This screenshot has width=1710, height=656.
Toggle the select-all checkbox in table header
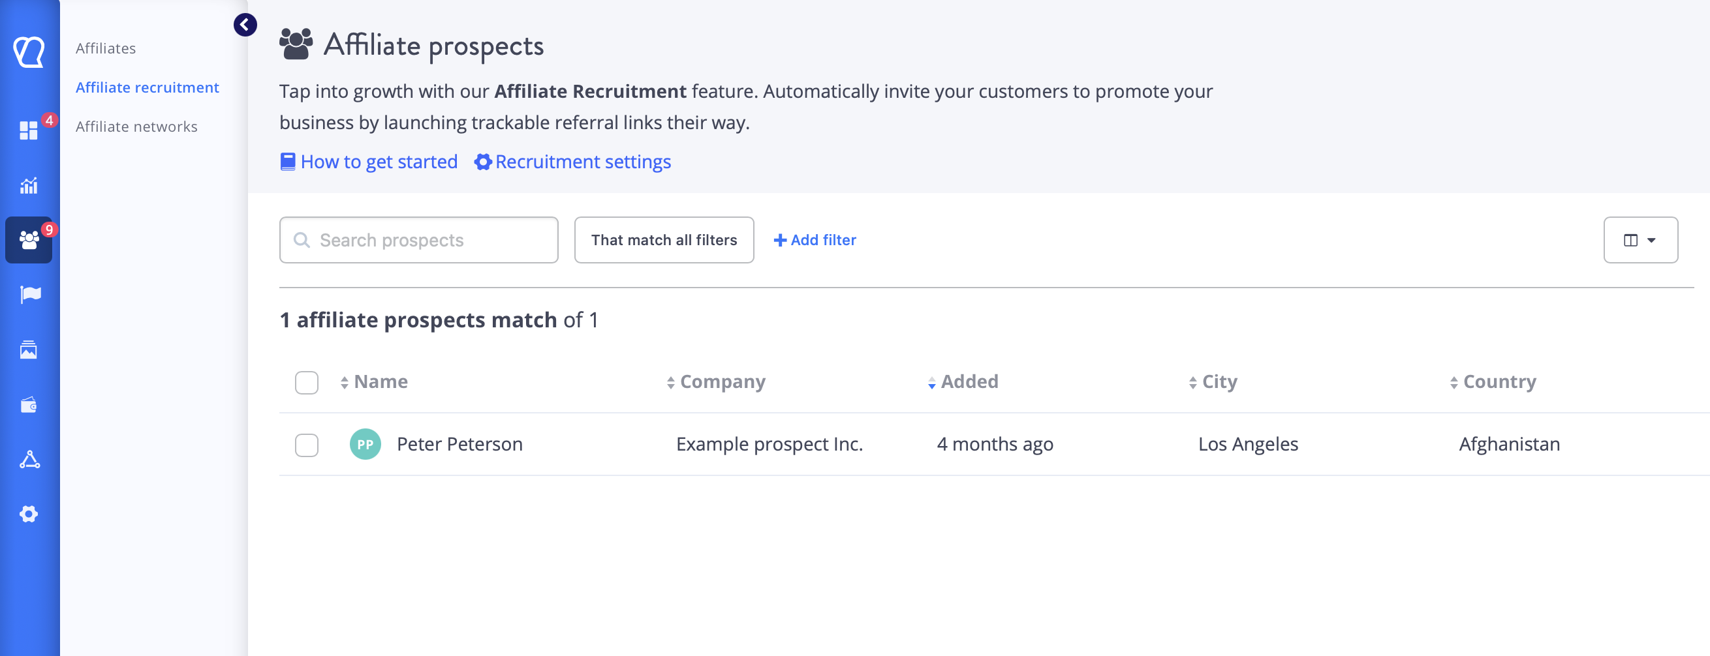click(x=306, y=383)
